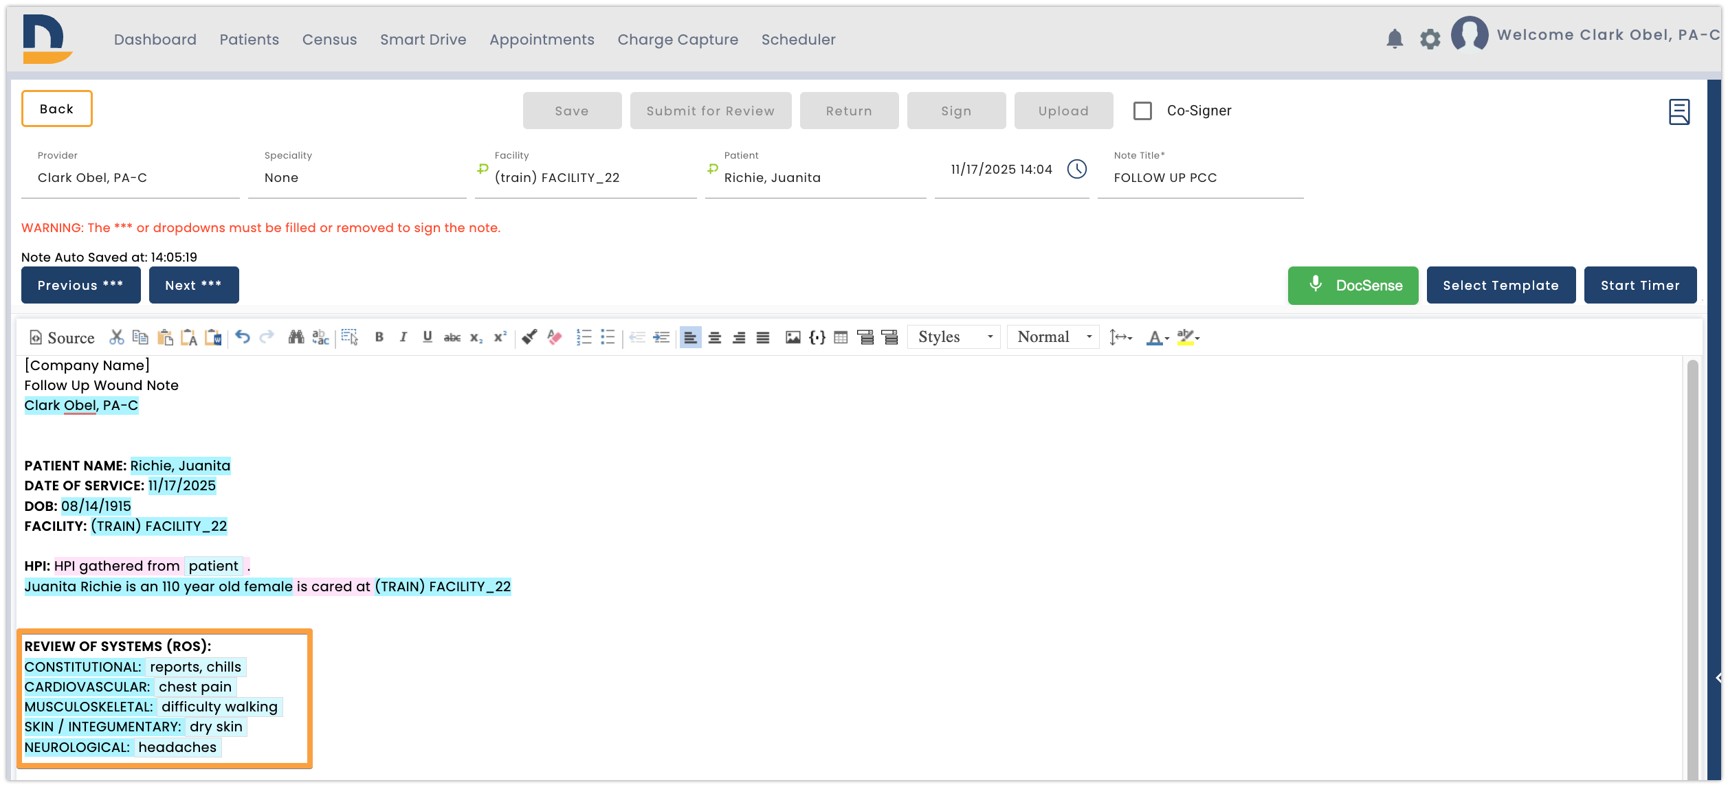Open Smart Drive
Viewport: 1728px width, 787px height.
click(423, 40)
